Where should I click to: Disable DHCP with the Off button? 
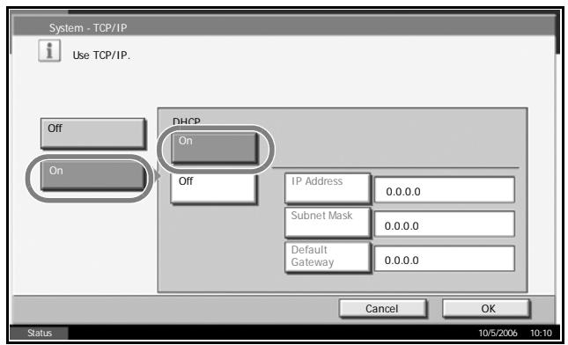click(x=214, y=189)
